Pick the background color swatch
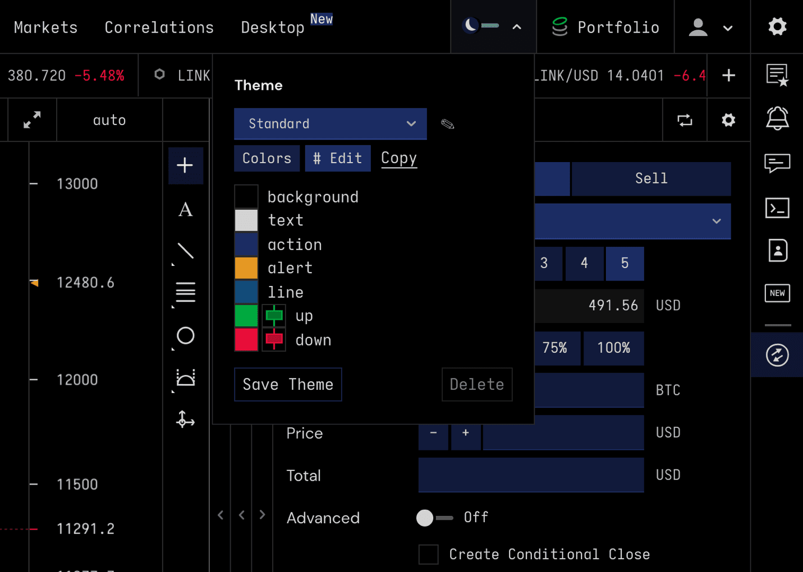This screenshot has height=572, width=803. click(246, 197)
